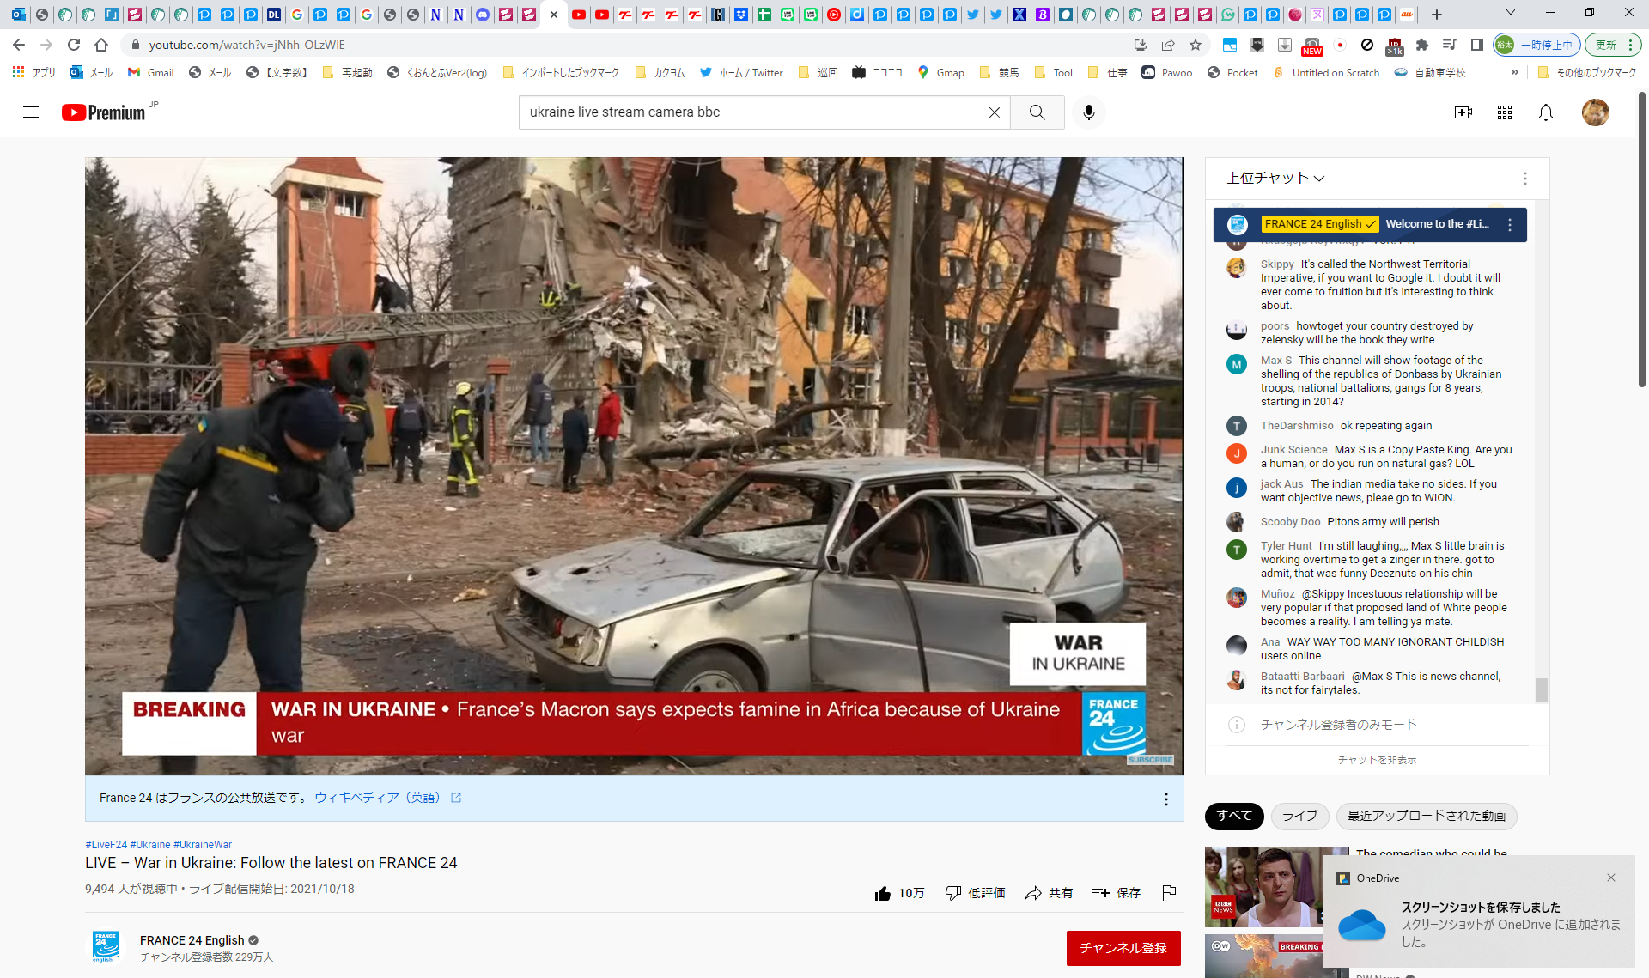Click the search magnifier button
This screenshot has height=978, width=1649.
tap(1037, 112)
